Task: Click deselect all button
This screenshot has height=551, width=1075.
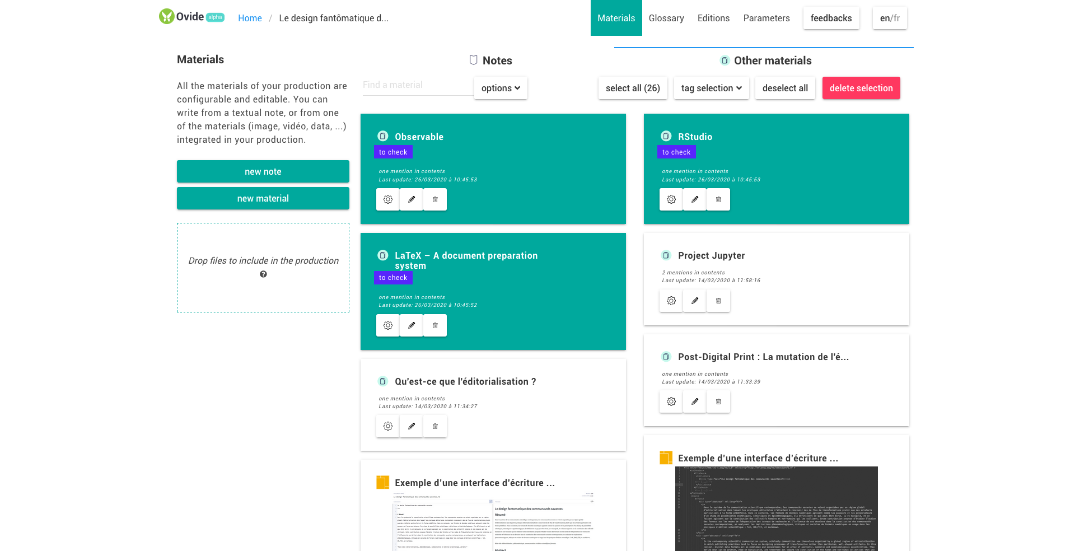Action: (x=785, y=88)
